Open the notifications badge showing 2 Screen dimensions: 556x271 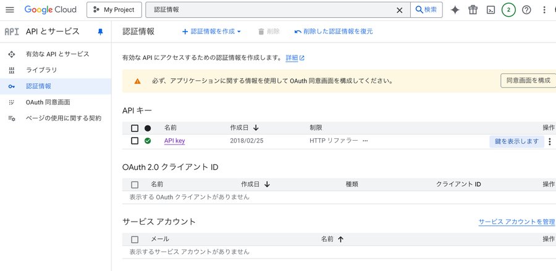click(x=508, y=10)
